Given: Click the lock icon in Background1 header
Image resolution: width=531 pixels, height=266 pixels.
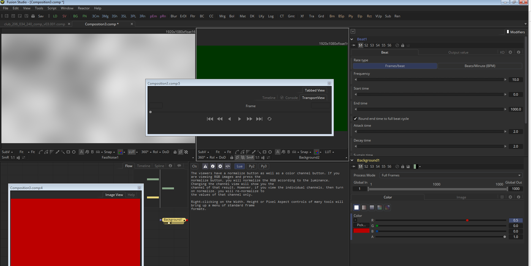Looking at the screenshot, I should pos(403,167).
